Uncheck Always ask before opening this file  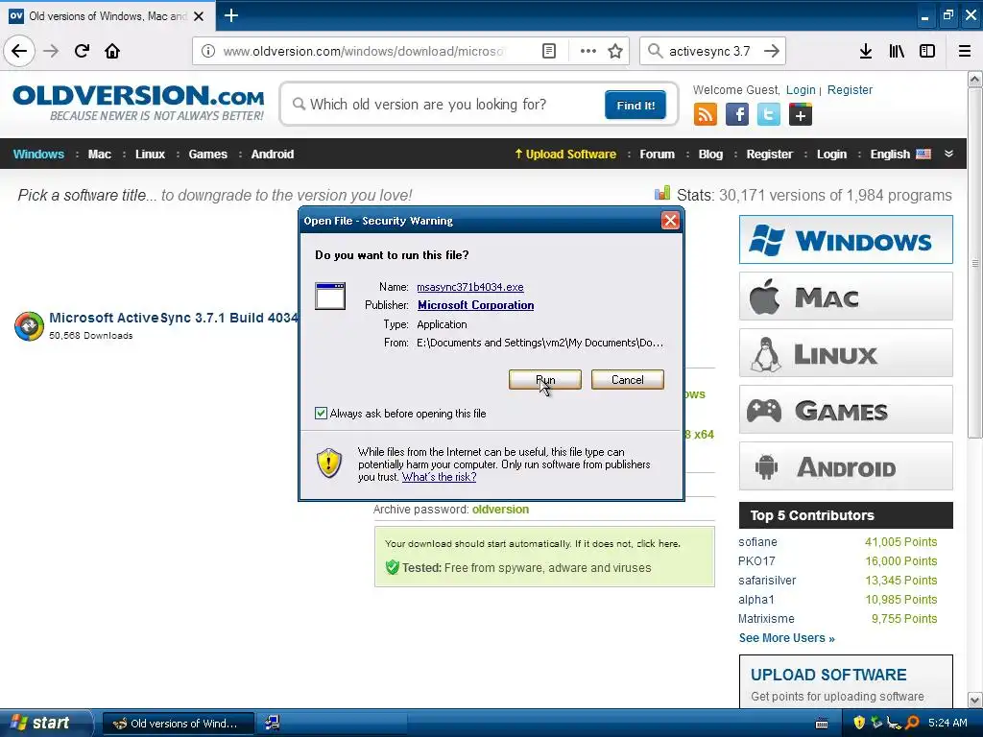click(x=321, y=413)
